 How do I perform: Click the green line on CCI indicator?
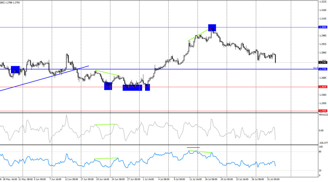click(105, 124)
